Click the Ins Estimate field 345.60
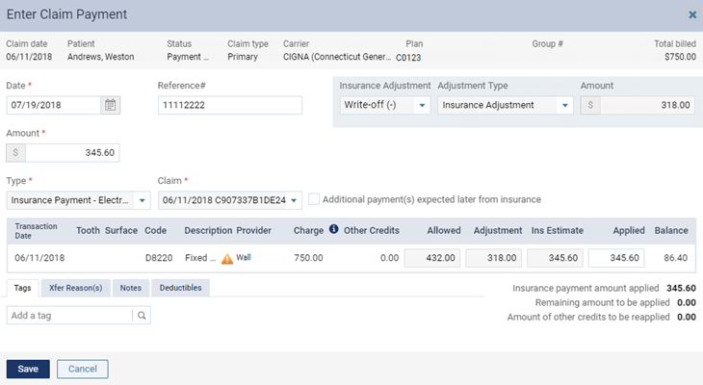703x385 pixels. click(555, 258)
